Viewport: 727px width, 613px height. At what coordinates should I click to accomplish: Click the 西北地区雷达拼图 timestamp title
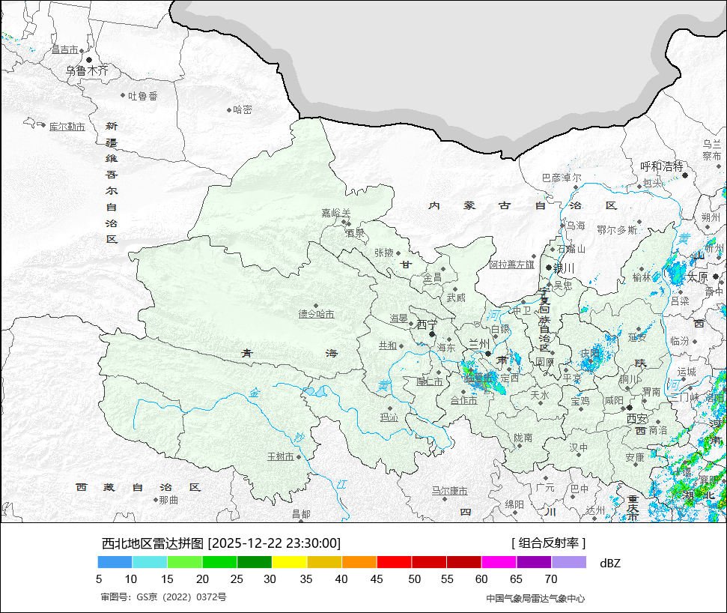pyautogui.click(x=221, y=543)
